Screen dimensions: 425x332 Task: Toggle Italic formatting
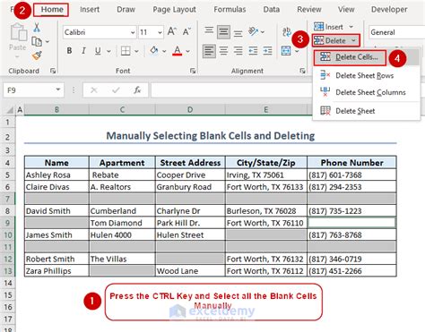pyautogui.click(x=83, y=51)
